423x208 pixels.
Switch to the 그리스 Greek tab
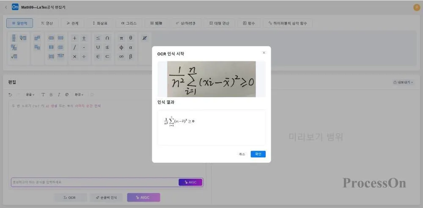pos(129,23)
